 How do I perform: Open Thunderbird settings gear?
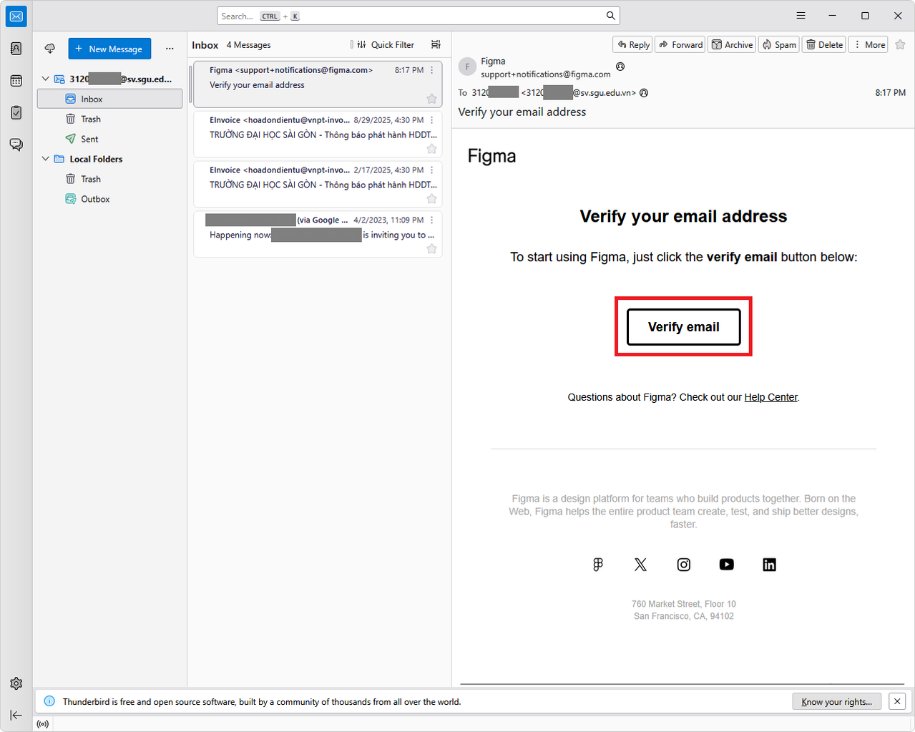16,683
